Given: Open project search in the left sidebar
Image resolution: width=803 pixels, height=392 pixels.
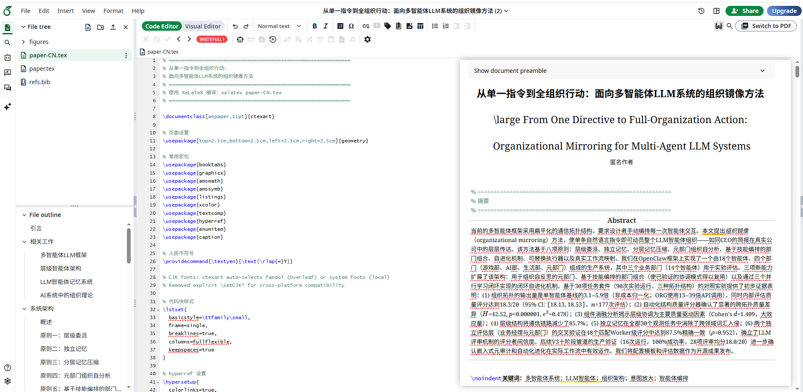Looking at the screenshot, I should pyautogui.click(x=7, y=43).
